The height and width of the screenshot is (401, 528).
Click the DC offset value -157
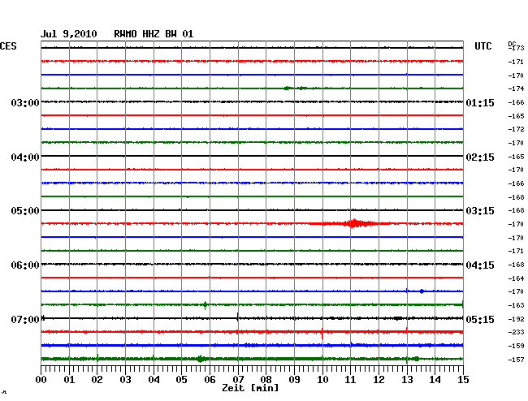point(516,360)
